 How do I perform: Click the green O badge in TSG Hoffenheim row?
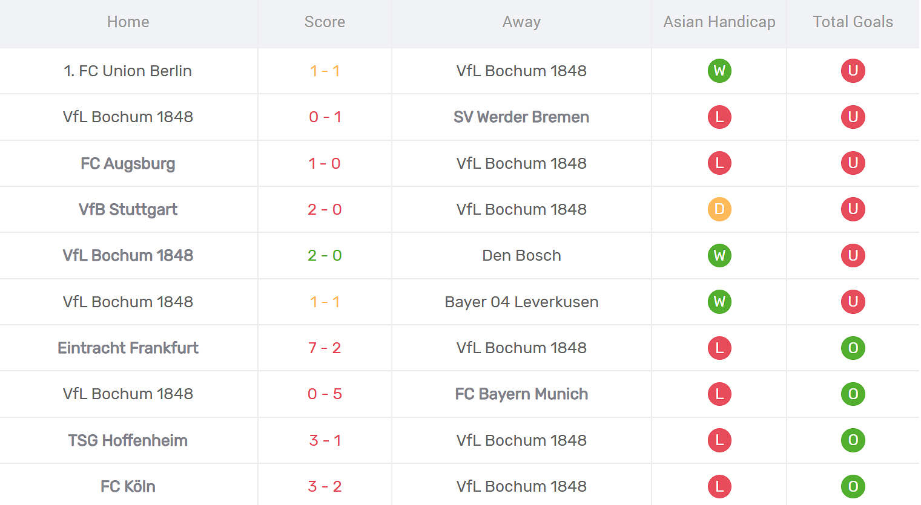(x=853, y=440)
